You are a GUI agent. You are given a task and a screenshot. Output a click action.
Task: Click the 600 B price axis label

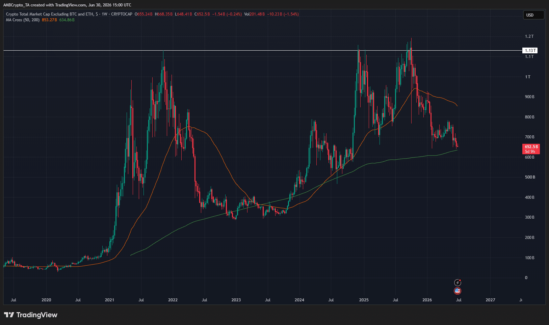(x=530, y=157)
